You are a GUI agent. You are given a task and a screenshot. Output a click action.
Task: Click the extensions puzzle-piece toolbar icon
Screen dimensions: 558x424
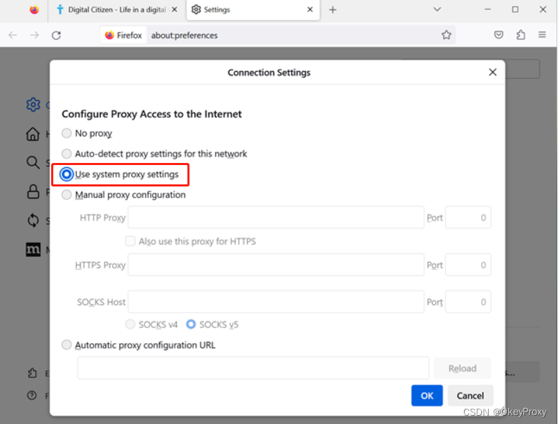coord(521,34)
